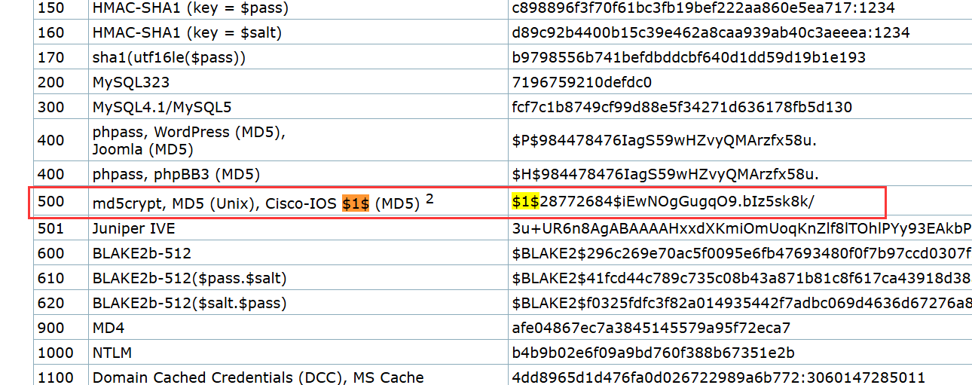Click the example hash starting with $P$984478476
The width and height of the screenshot is (972, 385).
point(665,140)
